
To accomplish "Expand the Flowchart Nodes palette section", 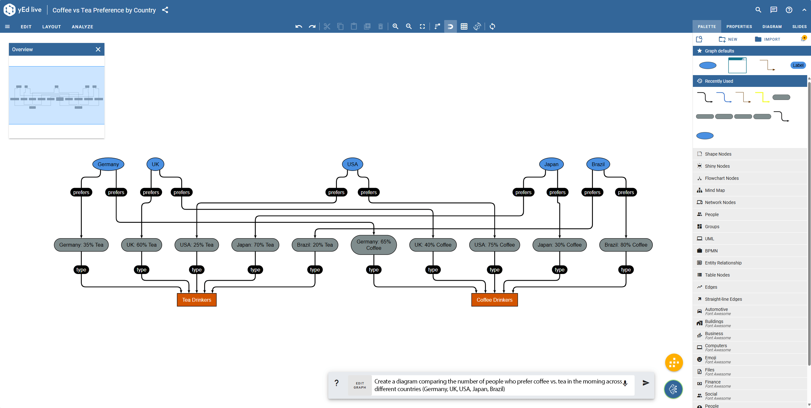I will (x=722, y=178).
